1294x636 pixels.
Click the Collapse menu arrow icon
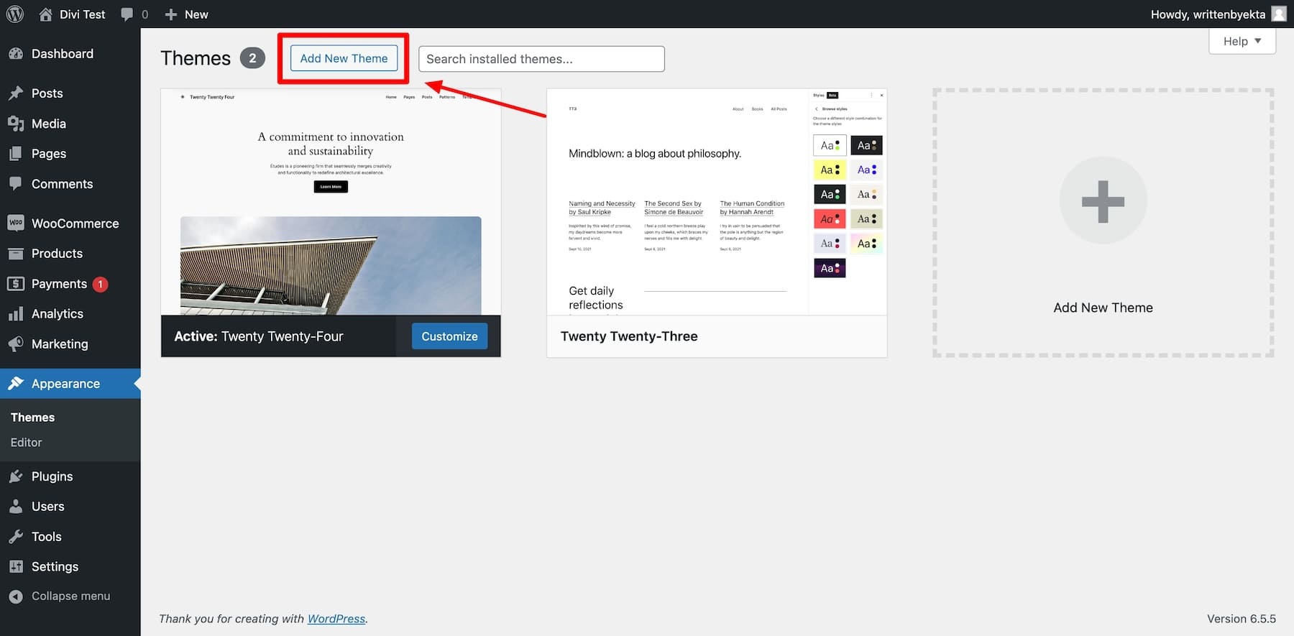click(x=16, y=596)
